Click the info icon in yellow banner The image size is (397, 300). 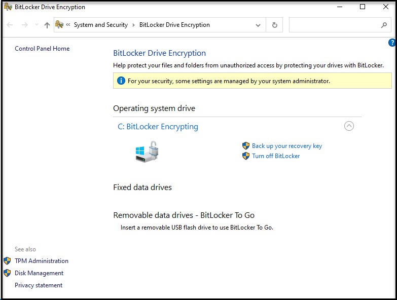[x=121, y=81]
